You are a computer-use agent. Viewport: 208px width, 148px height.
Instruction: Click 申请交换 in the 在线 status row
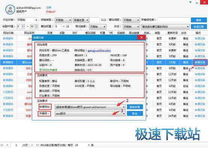(200, 86)
